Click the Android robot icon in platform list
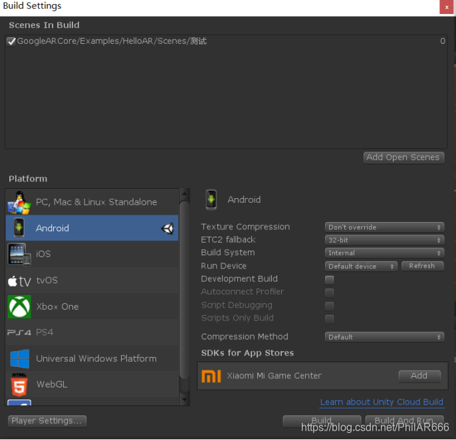456x440 pixels. point(19,228)
